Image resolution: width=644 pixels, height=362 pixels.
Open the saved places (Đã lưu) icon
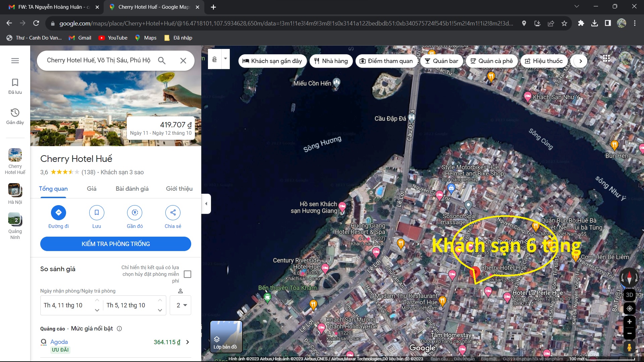[15, 82]
